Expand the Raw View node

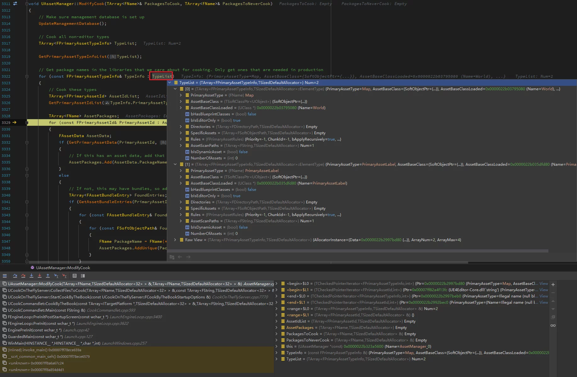[x=175, y=240]
